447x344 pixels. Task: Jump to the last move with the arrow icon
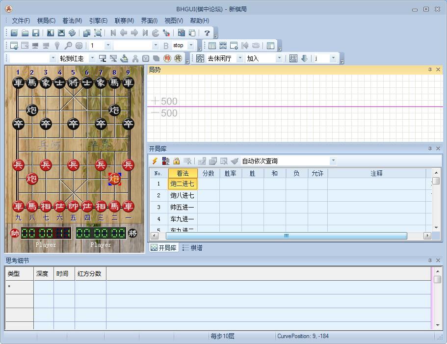[x=145, y=33]
